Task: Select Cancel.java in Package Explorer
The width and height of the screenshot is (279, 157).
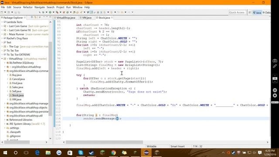Action: 18,79
